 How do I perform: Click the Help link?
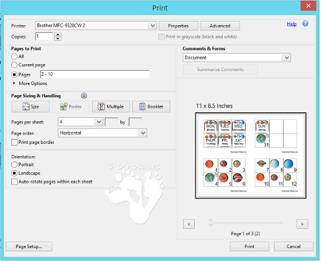(292, 24)
